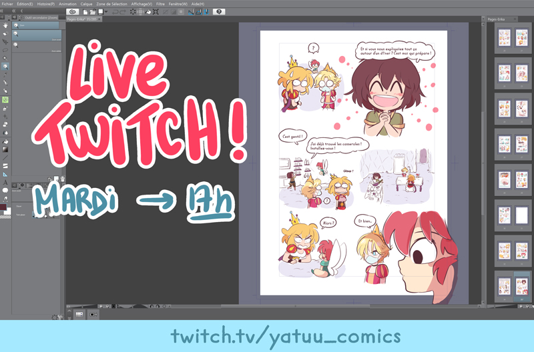Open the Fenêtre(W) menu

[x=178, y=4]
